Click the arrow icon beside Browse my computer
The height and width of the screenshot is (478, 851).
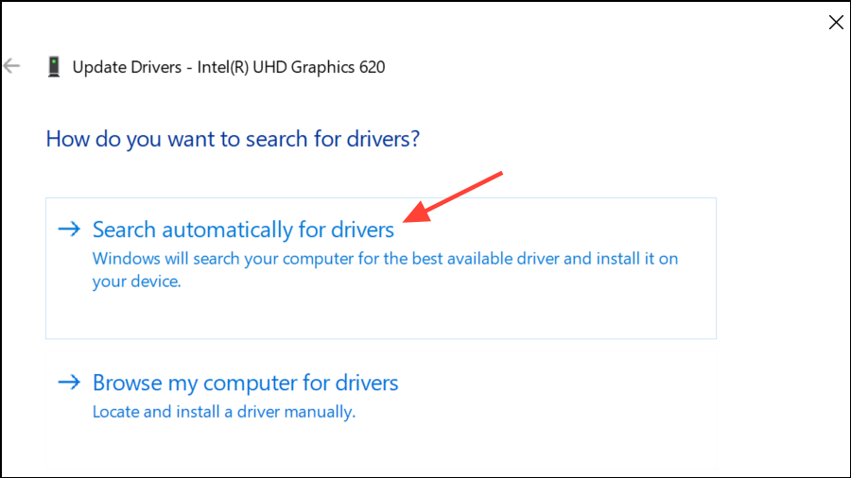click(69, 383)
